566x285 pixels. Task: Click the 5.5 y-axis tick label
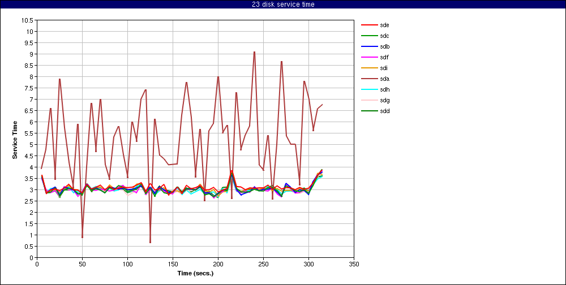coord(29,133)
